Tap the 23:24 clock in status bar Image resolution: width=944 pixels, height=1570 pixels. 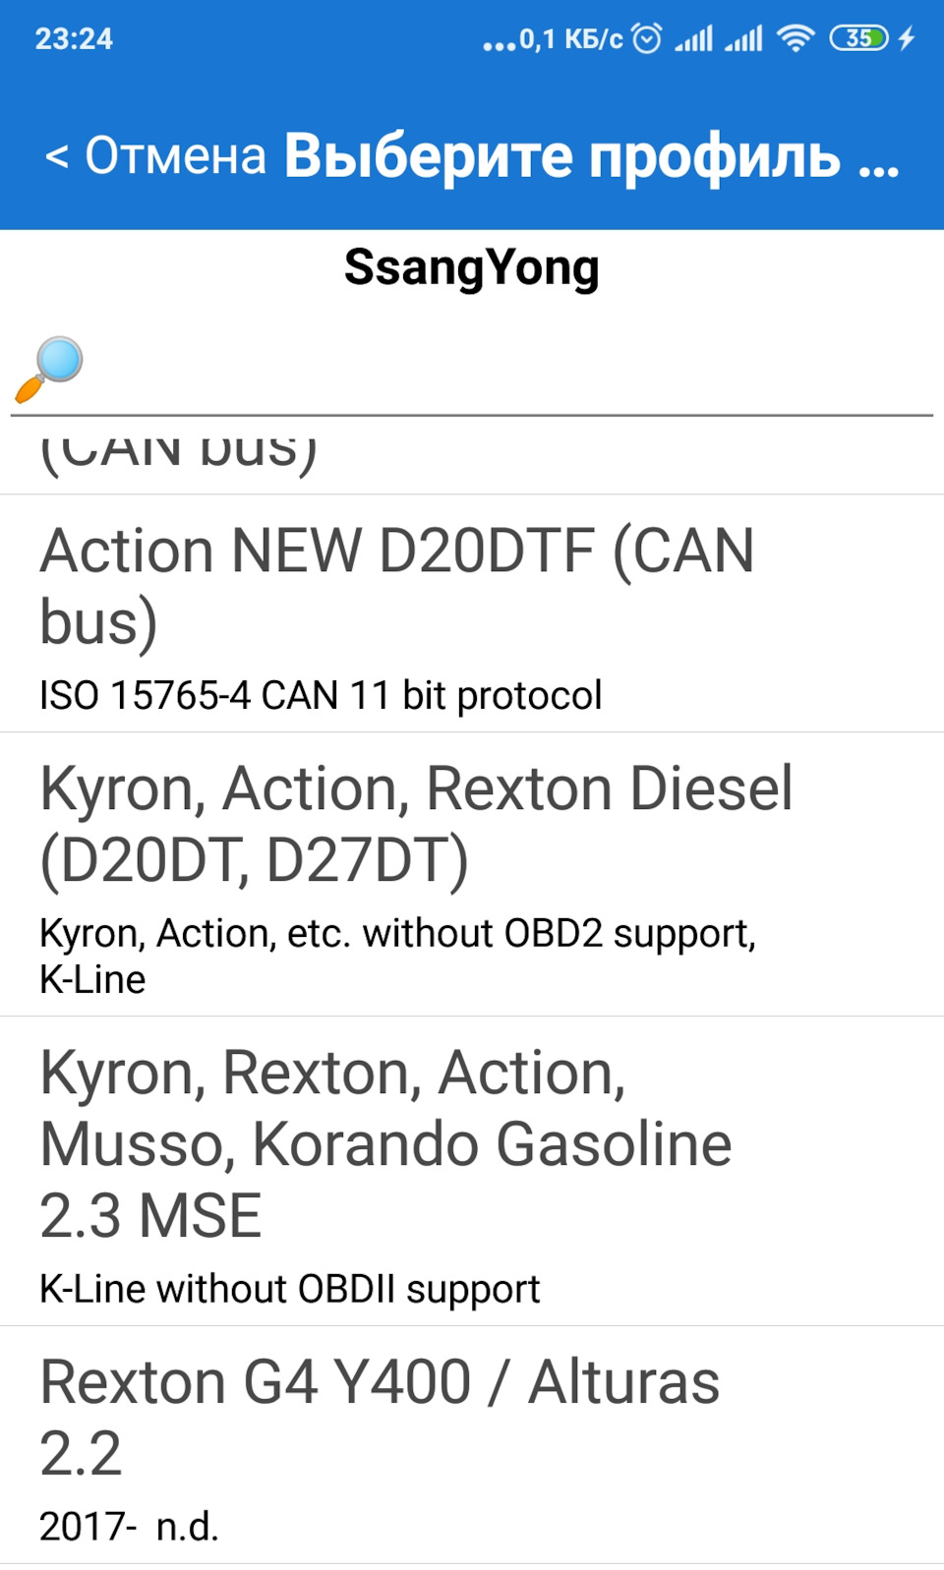point(74,38)
